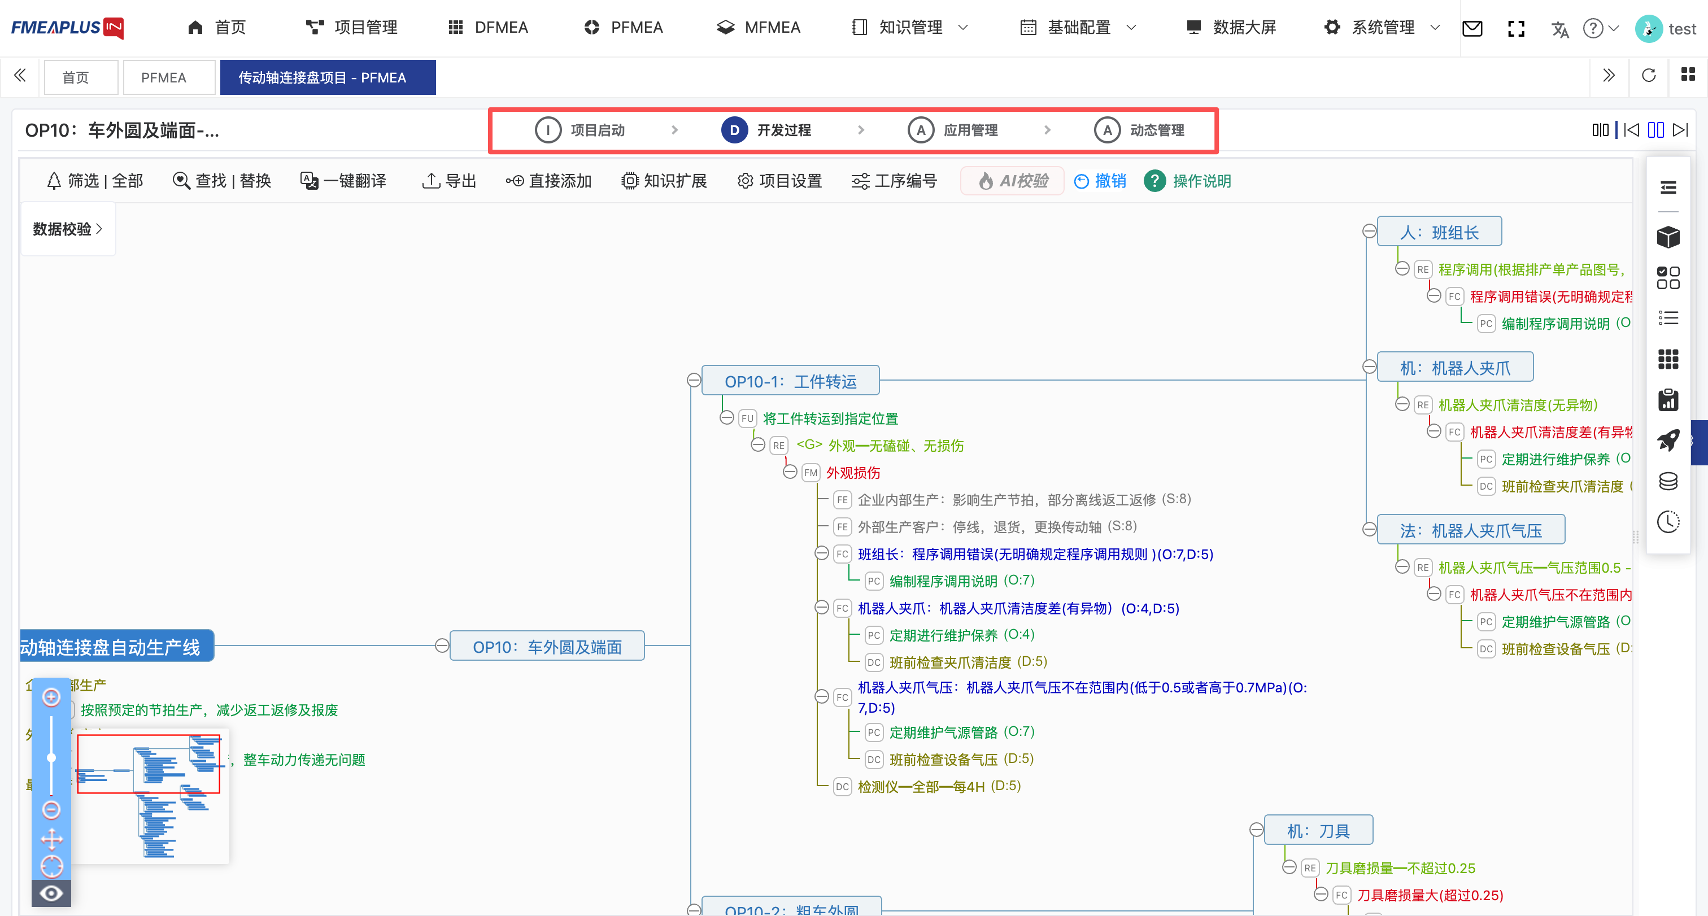Open the bulleted list icon in sidebar

[1667, 318]
